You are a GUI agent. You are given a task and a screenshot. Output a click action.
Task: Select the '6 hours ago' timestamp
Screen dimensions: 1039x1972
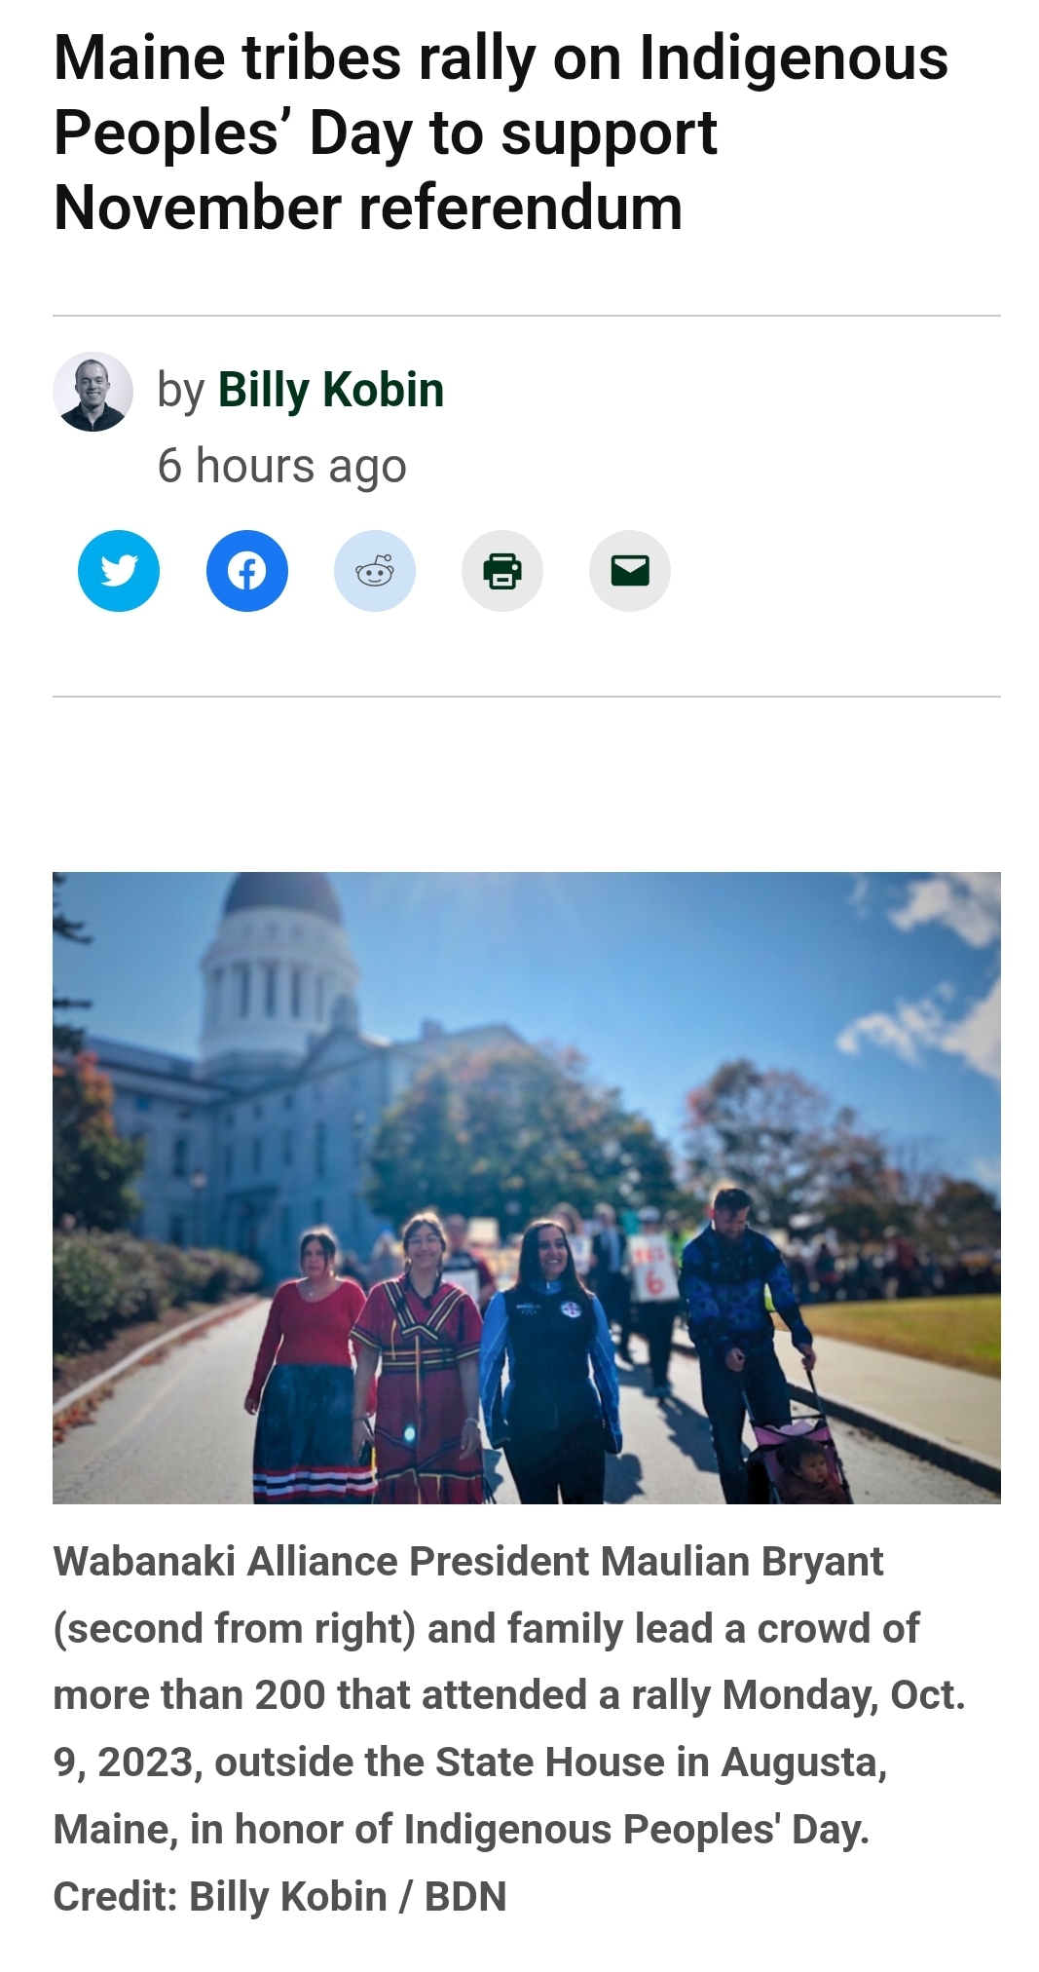tap(281, 466)
